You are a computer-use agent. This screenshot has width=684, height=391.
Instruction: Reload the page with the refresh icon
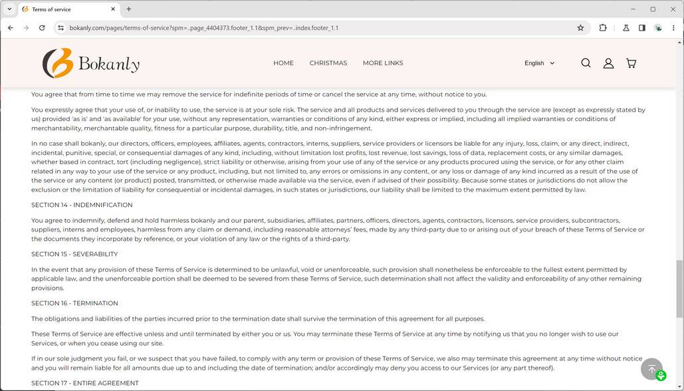point(41,27)
